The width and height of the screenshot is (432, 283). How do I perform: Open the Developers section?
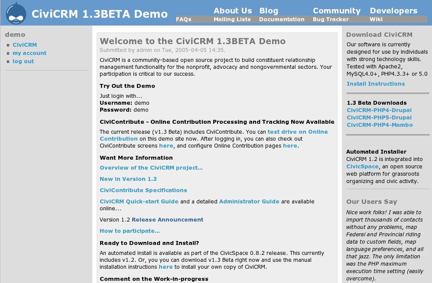(x=393, y=11)
